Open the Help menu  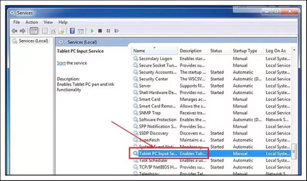pos(63,22)
